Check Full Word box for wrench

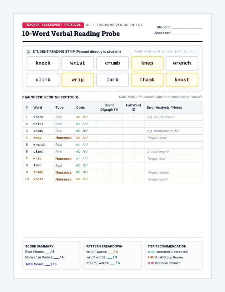pyautogui.click(x=133, y=145)
